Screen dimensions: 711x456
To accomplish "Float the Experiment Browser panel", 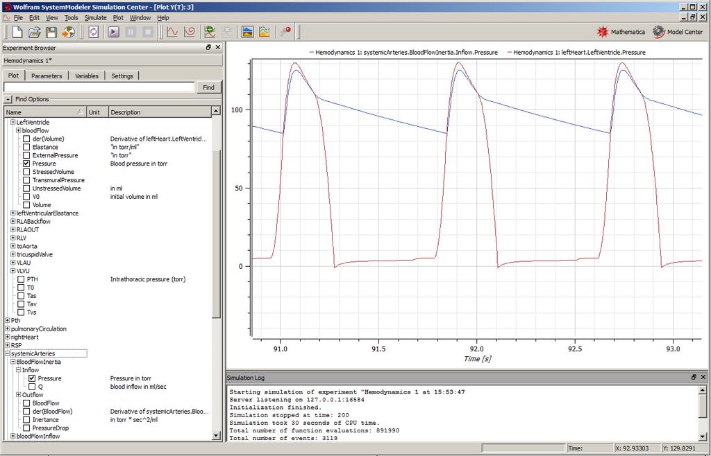I will click(208, 48).
